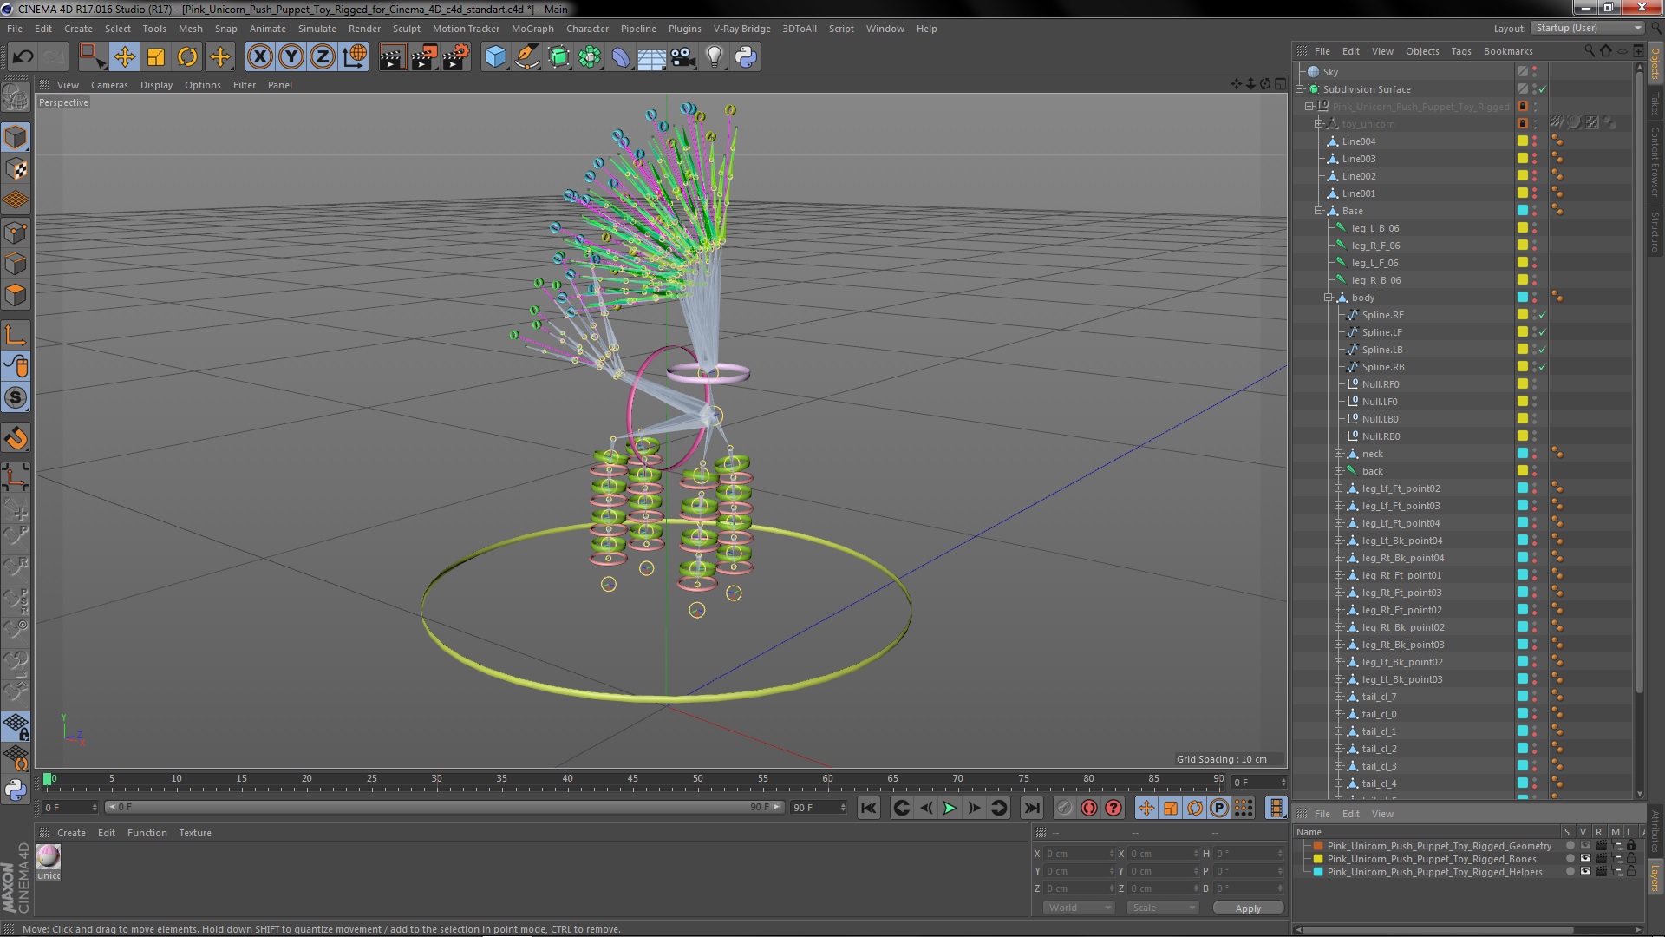Collapse the Base object tree
Viewport: 1665px width, 937px height.
click(x=1319, y=211)
